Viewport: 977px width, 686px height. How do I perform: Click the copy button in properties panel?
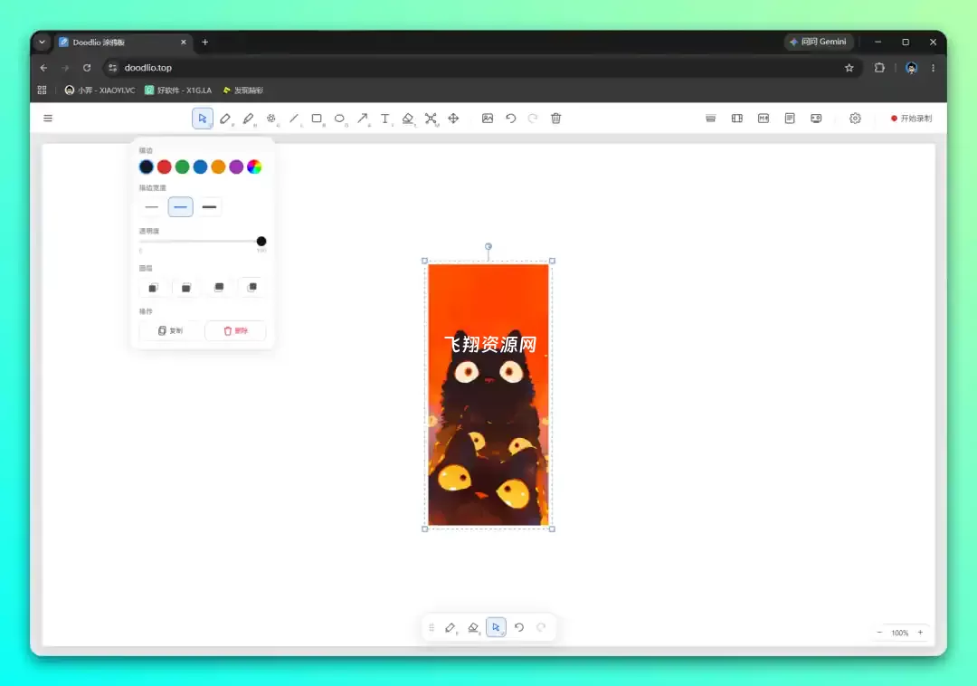pyautogui.click(x=170, y=331)
